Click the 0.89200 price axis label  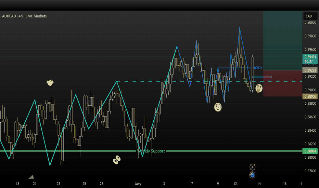310,77
